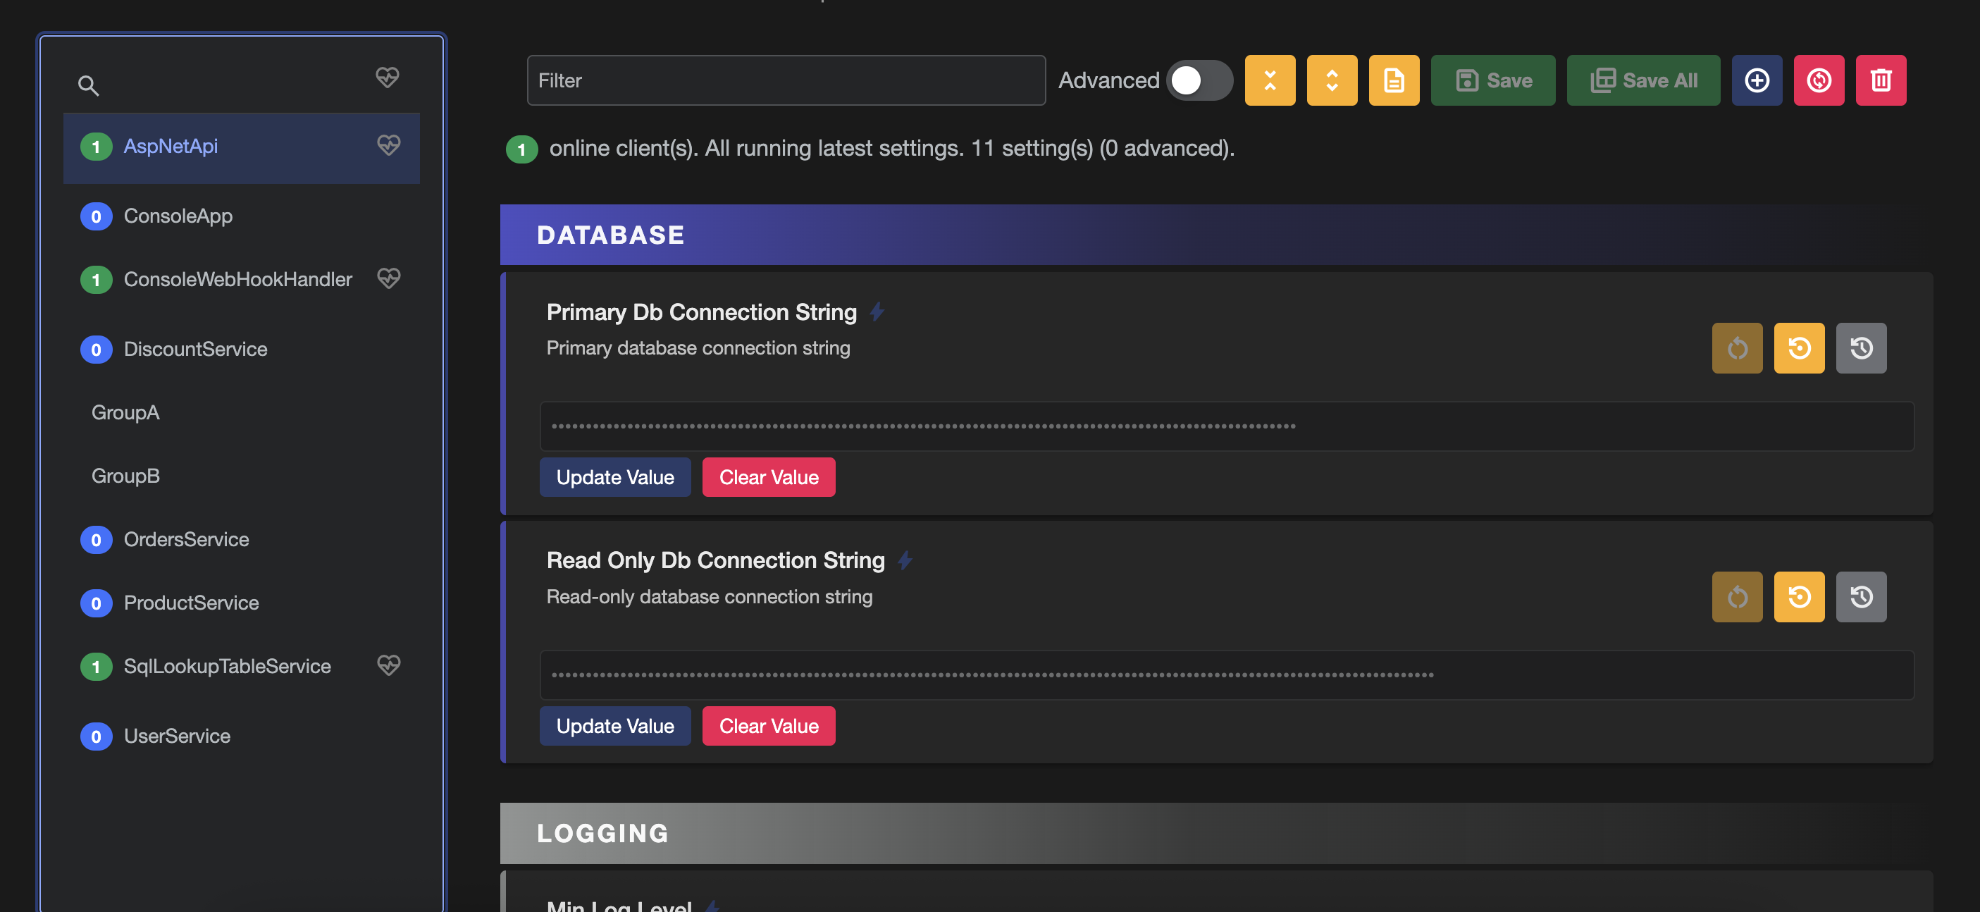Click the masked Primary Db Connection String value field
Viewport: 1980px width, 912px height.
[x=1227, y=426]
